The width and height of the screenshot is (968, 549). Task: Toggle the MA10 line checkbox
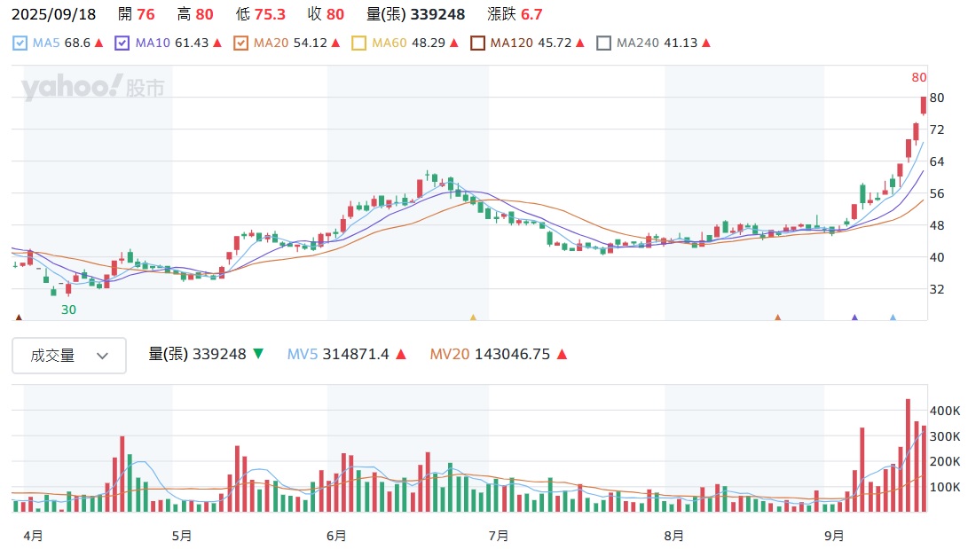pyautogui.click(x=122, y=43)
